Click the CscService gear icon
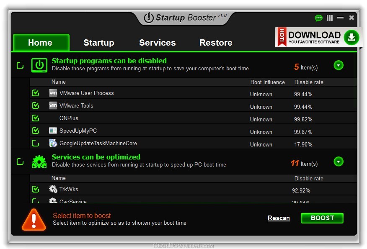This screenshot has width=367, height=249. click(x=53, y=200)
